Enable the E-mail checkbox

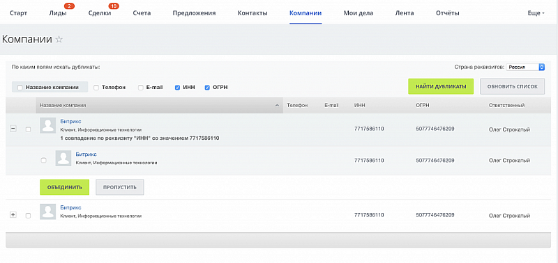coord(141,87)
